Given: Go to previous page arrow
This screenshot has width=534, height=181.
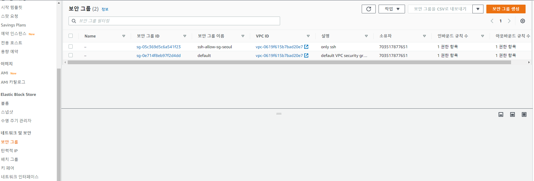Looking at the screenshot, I should tap(492, 21).
